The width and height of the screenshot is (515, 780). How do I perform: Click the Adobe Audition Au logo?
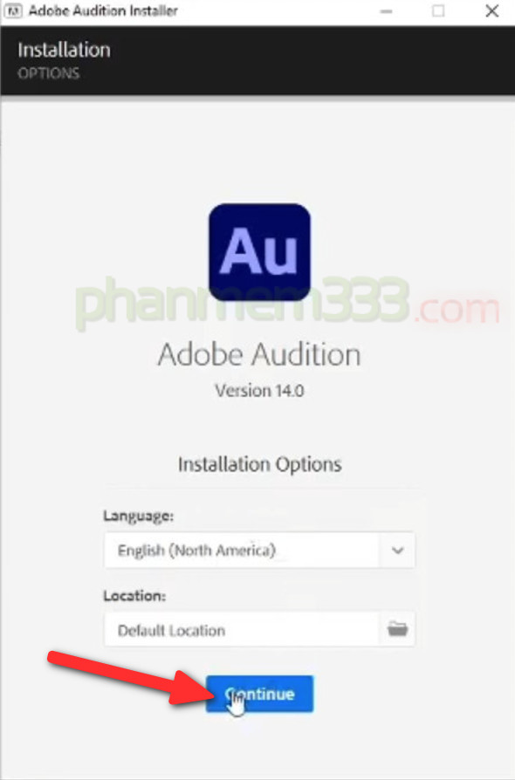(259, 252)
